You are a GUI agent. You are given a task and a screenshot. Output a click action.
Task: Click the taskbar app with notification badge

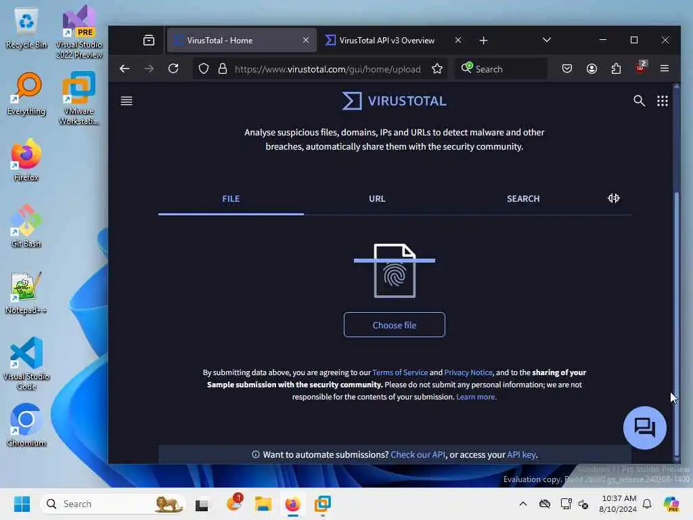(x=234, y=503)
